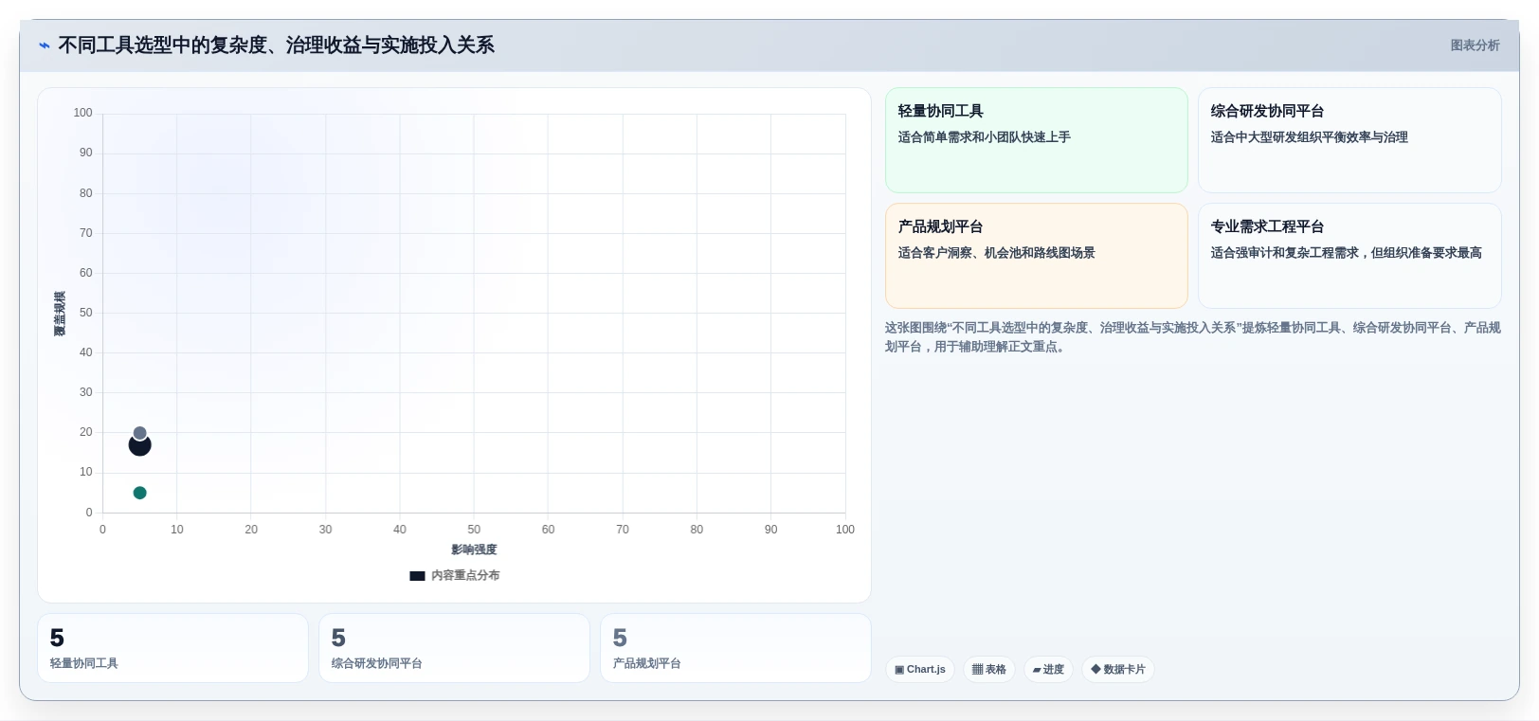The width and height of the screenshot is (1539, 721).
Task: Click the gray-blue scatter data point
Action: pyautogui.click(x=139, y=433)
